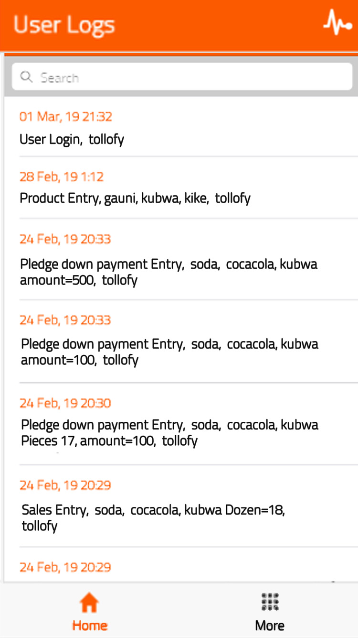Click the 20:29 timestamp above Sales Entry
Screen dimensions: 358x638
[65, 485]
